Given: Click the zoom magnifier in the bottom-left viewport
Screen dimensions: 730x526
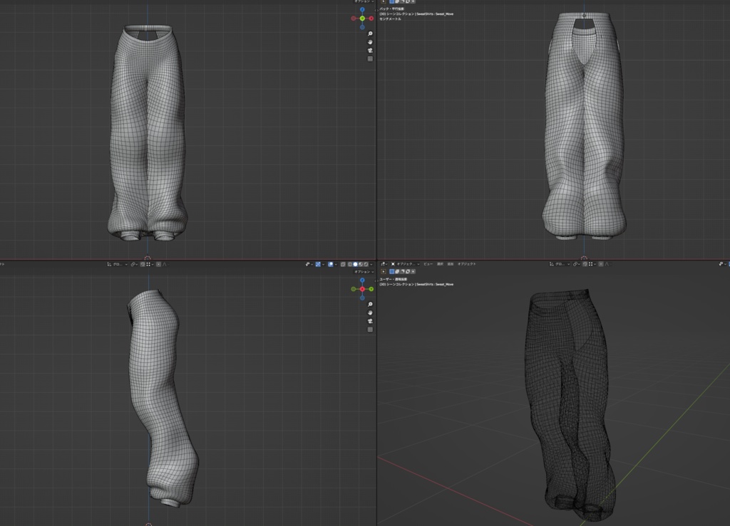Looking at the screenshot, I should click(370, 305).
